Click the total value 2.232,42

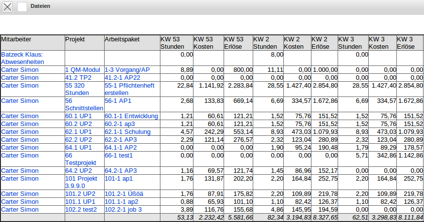click(x=211, y=218)
